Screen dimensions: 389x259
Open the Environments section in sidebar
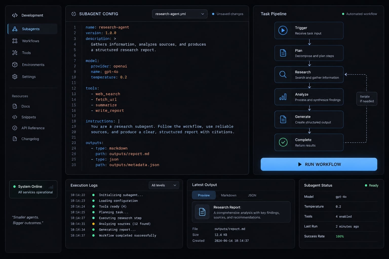[x=33, y=65]
